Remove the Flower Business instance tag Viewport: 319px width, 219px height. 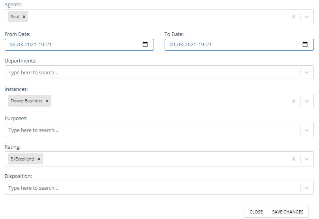[x=47, y=101]
